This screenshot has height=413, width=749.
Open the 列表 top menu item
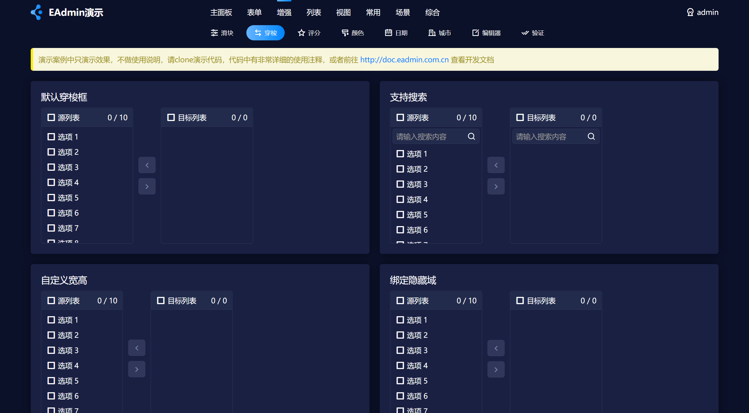[x=314, y=12]
